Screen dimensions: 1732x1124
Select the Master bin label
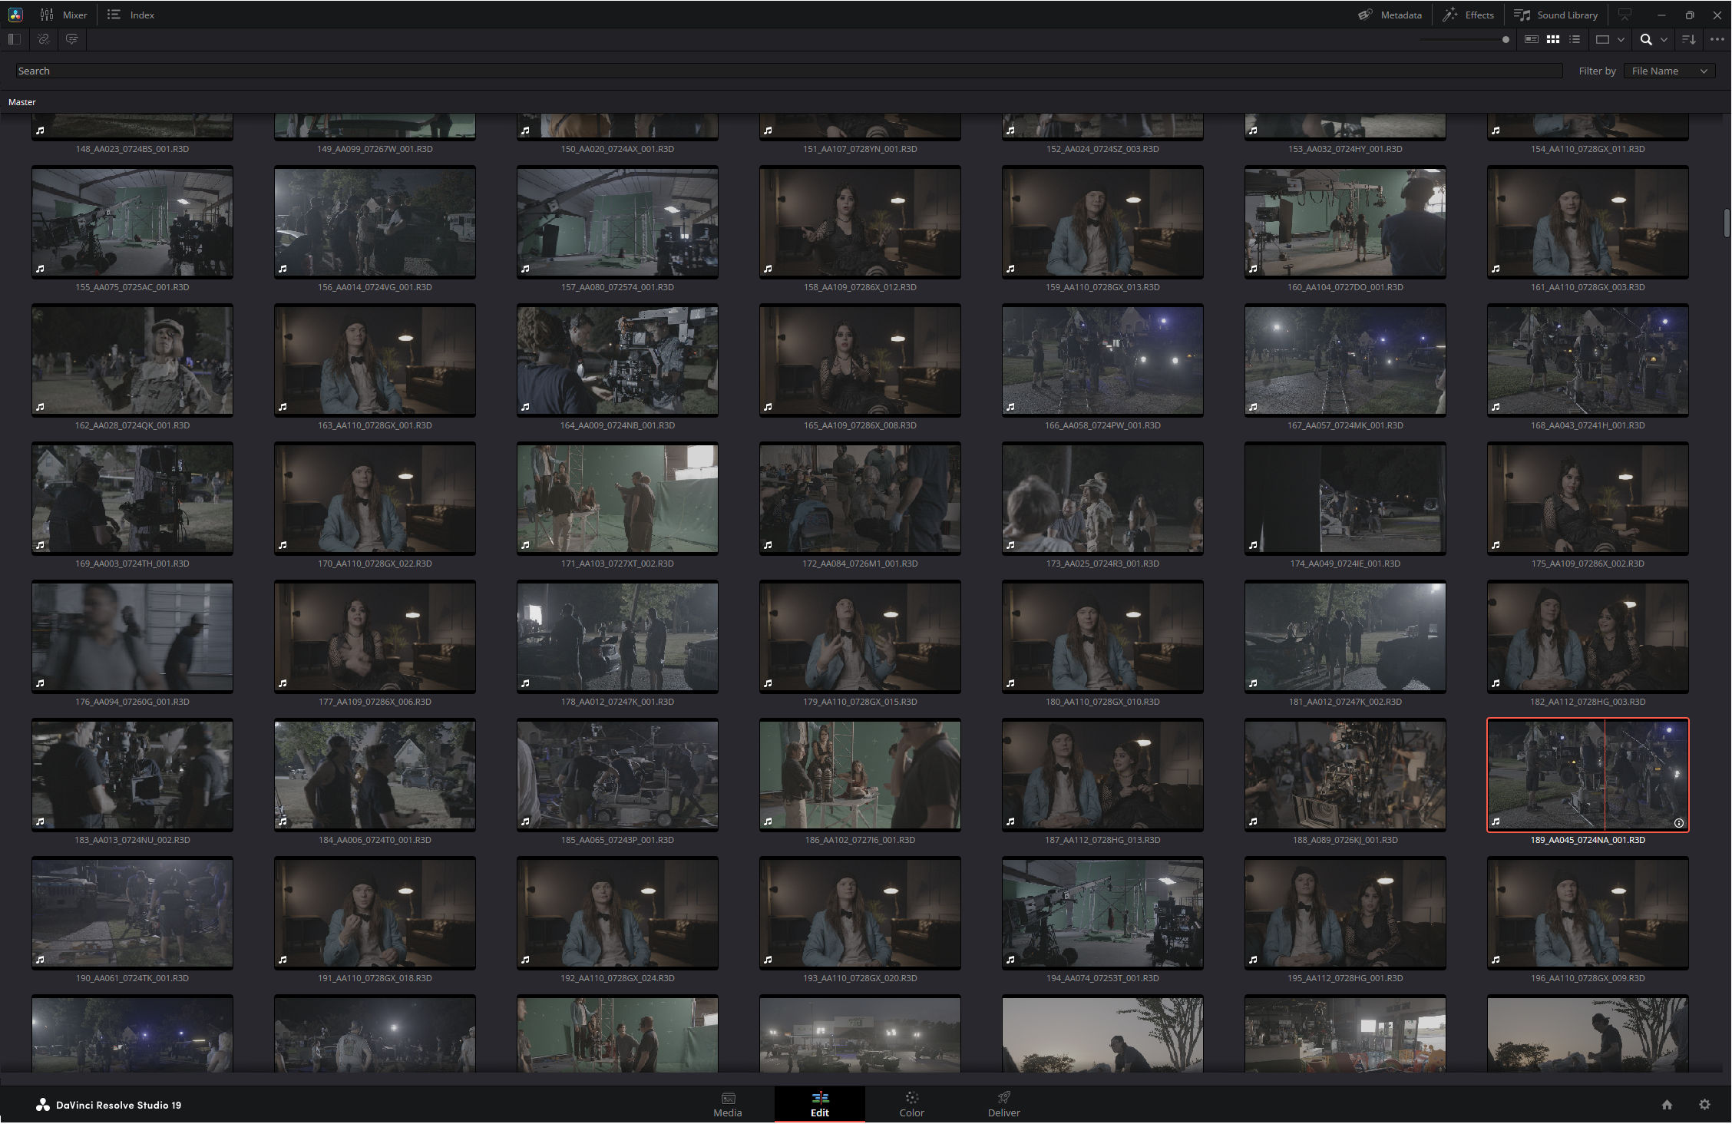point(22,102)
